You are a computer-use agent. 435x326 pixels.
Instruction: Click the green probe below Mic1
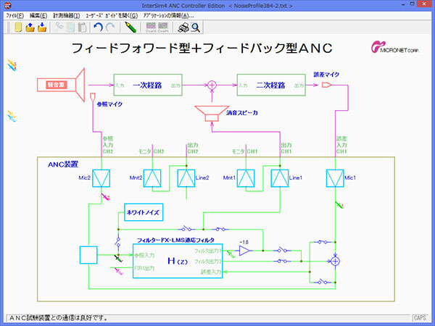pyautogui.click(x=339, y=205)
